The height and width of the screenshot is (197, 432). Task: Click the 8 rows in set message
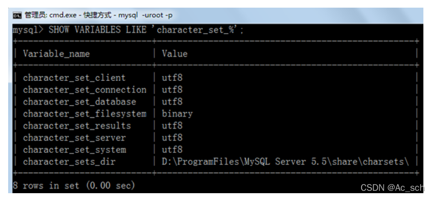pos(74,185)
